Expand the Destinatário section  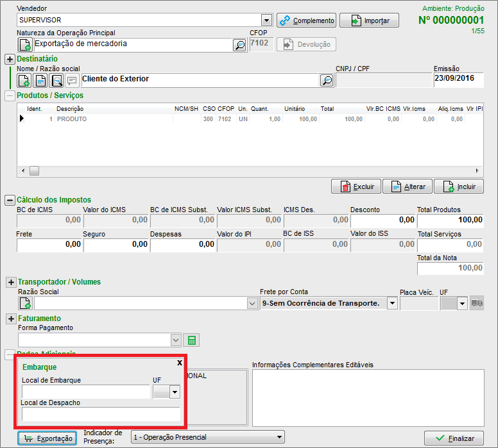(x=10, y=59)
